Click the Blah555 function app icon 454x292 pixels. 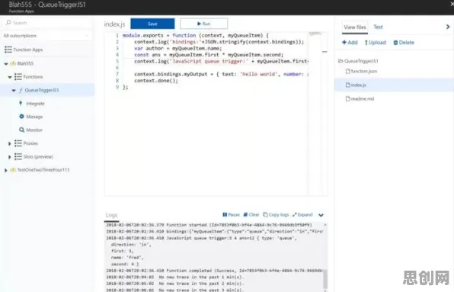point(13,63)
